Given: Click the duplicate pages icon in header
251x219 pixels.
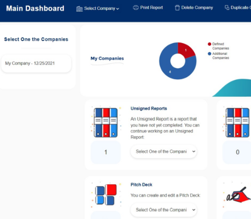Looking at the screenshot, I should click(227, 8).
